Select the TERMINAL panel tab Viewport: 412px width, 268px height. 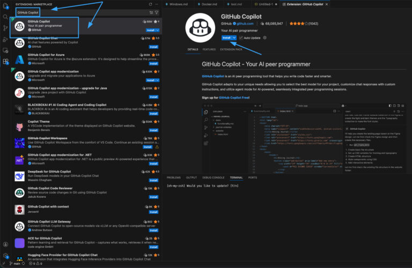pos(236,178)
